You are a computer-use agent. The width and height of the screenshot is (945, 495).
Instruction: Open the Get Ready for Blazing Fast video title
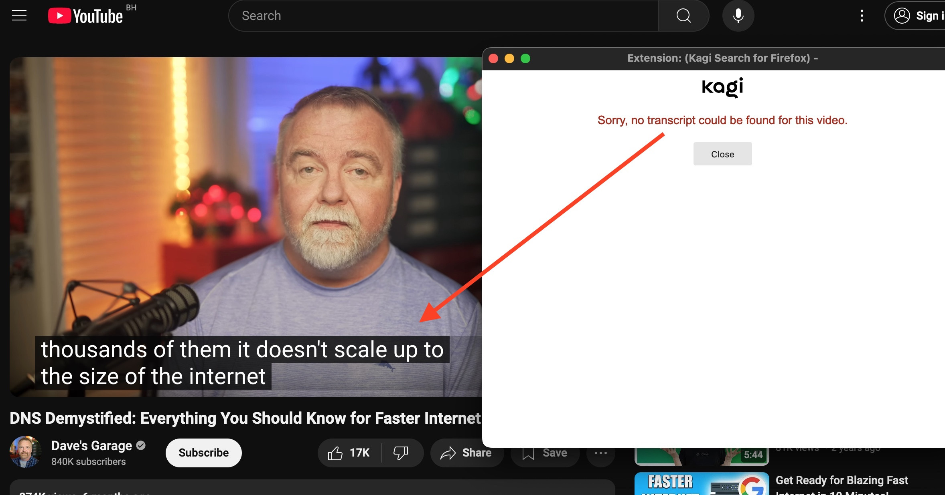842,480
